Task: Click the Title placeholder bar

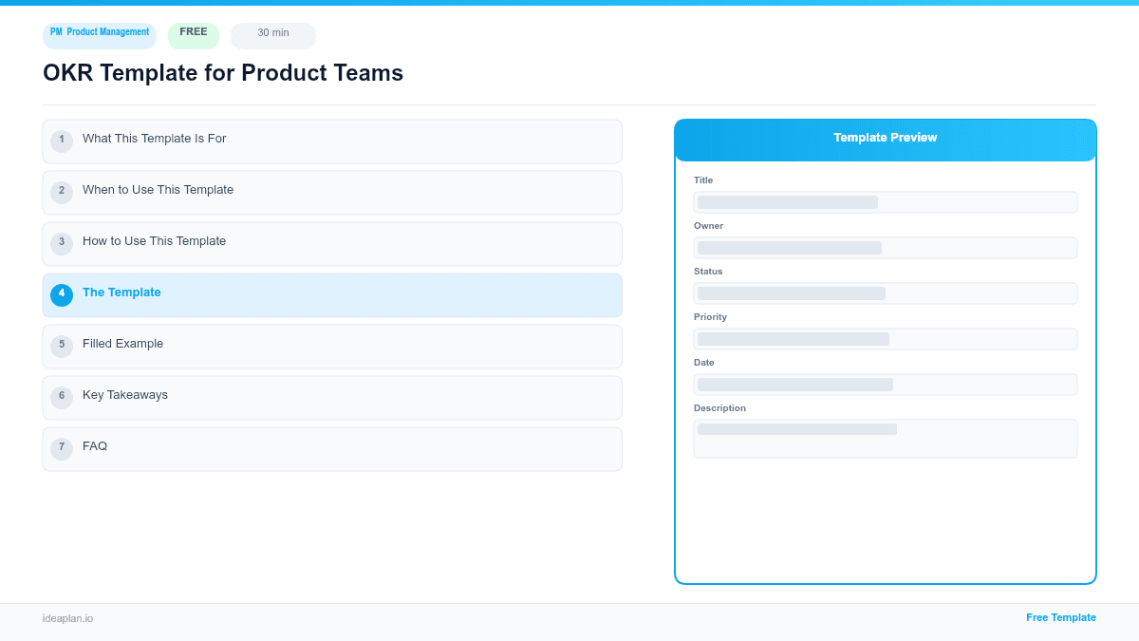Action: (x=885, y=202)
